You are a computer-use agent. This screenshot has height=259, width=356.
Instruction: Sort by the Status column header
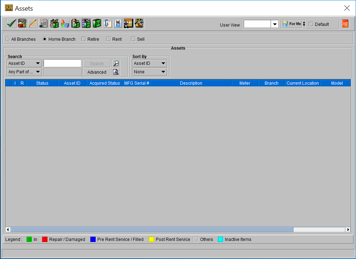[42, 83]
